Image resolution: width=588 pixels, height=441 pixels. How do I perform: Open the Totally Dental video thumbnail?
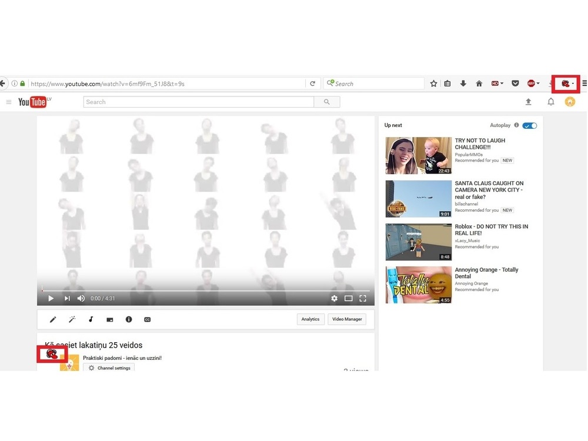[419, 285]
